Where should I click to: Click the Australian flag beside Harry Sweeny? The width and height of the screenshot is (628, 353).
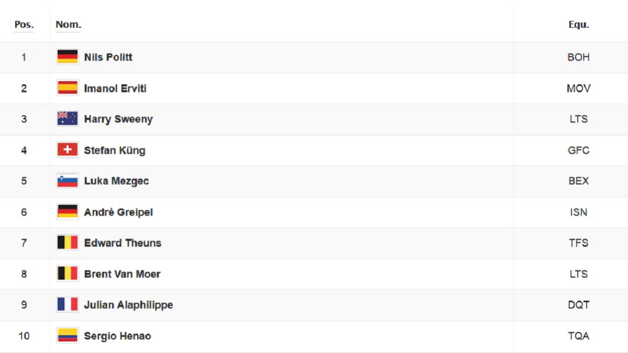(x=68, y=119)
